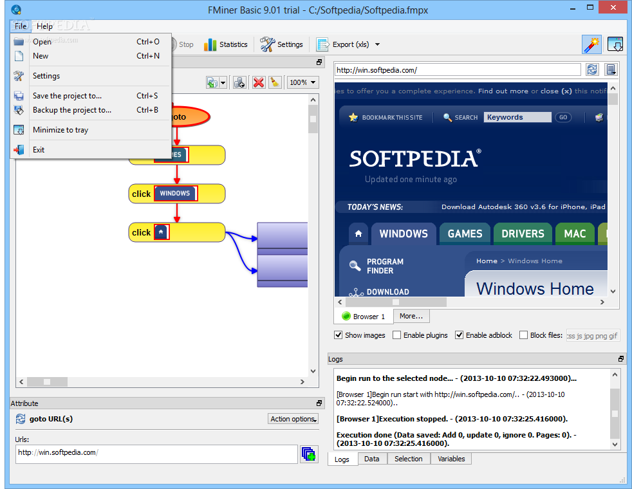The image size is (632, 489).
Task: Click the Urls input field
Action: [x=156, y=454]
